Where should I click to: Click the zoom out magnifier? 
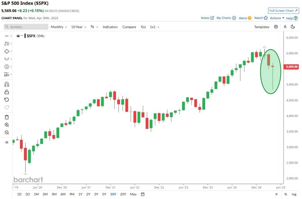6,132
